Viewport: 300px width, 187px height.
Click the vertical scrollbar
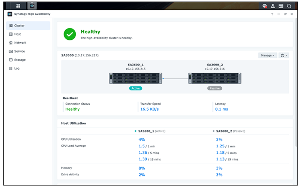coord(296,82)
